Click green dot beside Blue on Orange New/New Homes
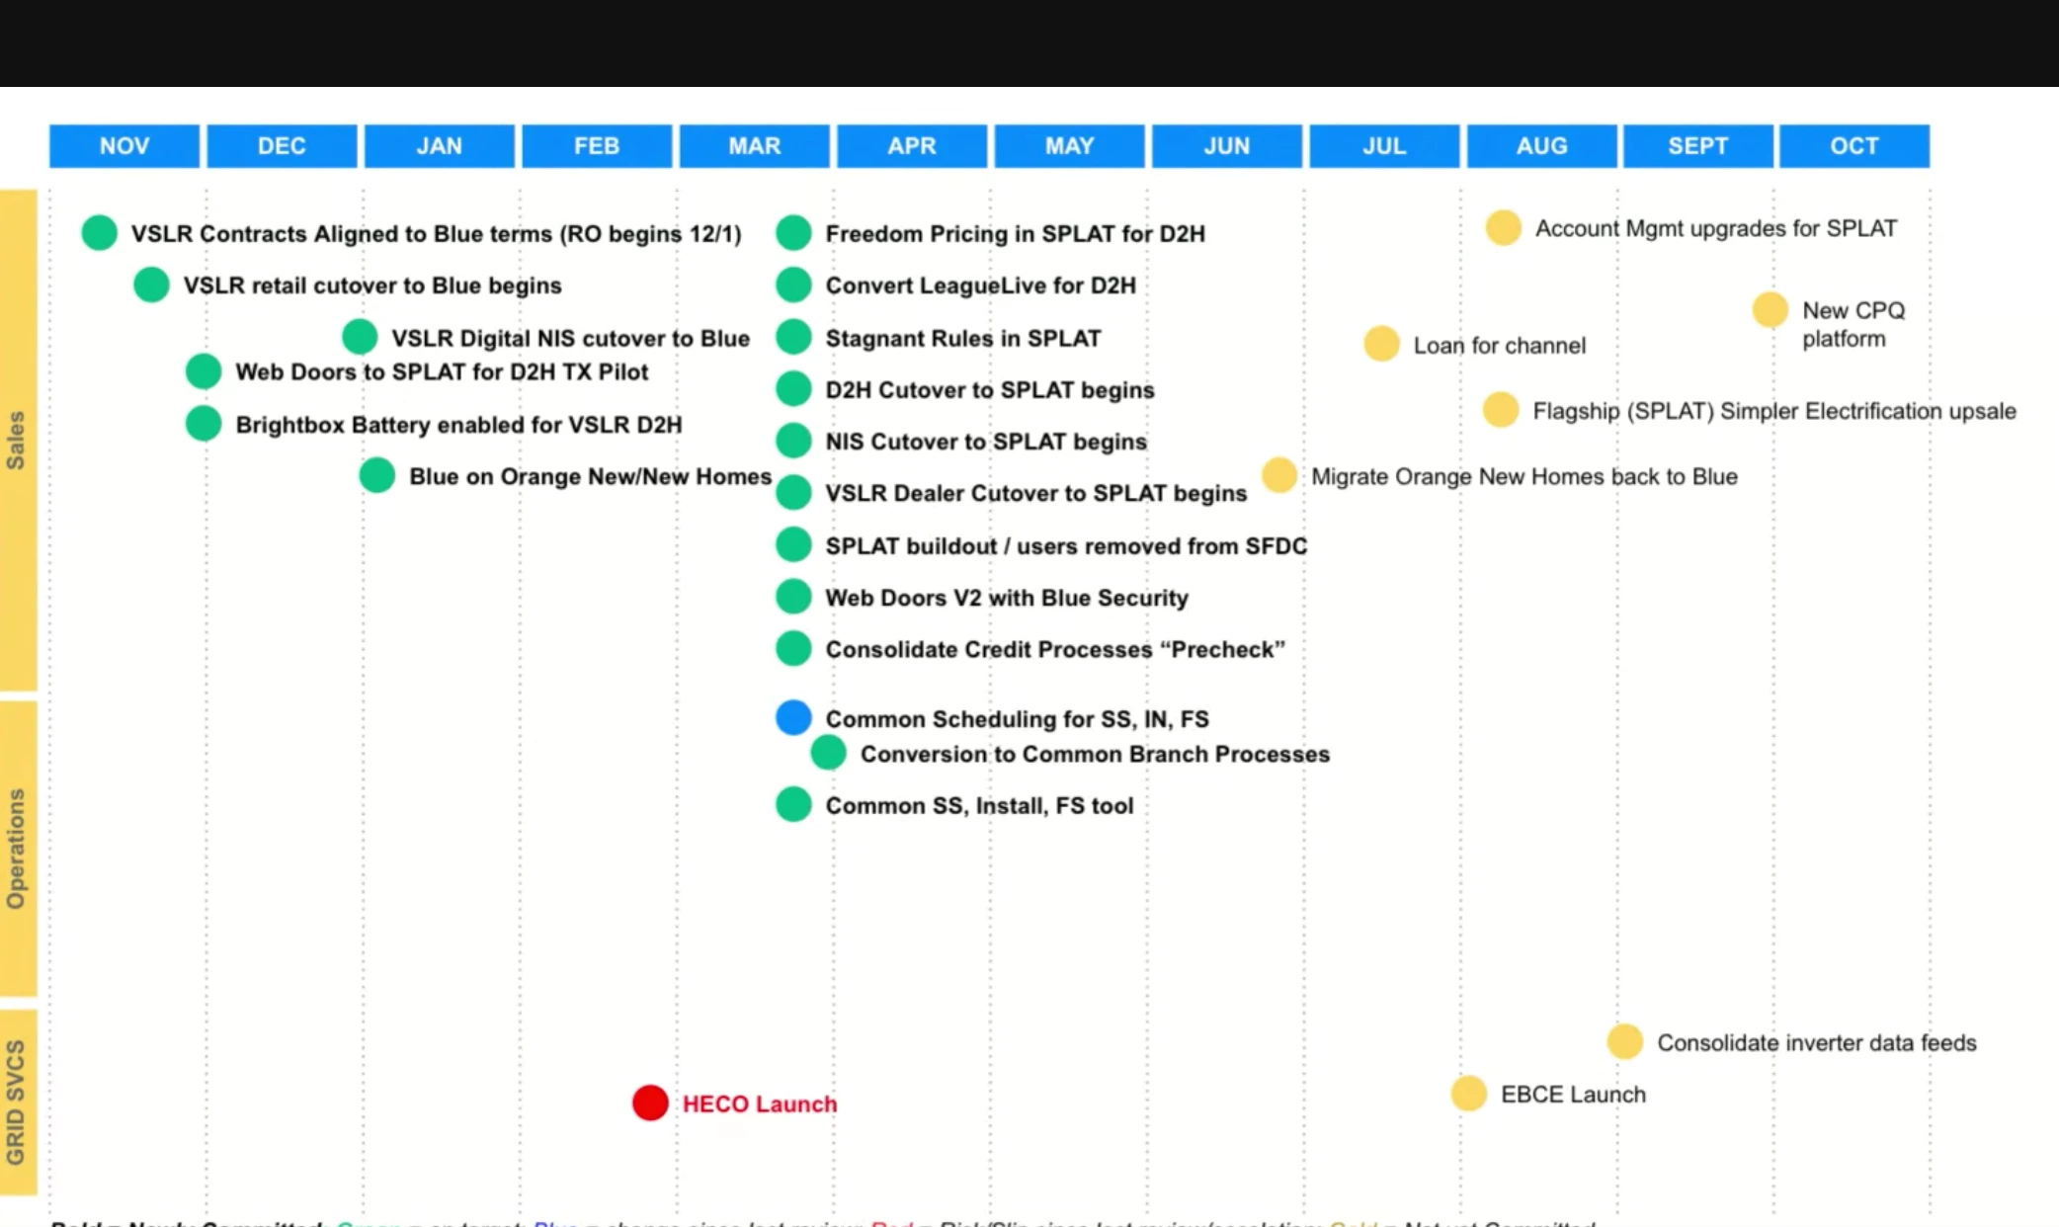Viewport: 2059px width, 1227px height. (376, 475)
